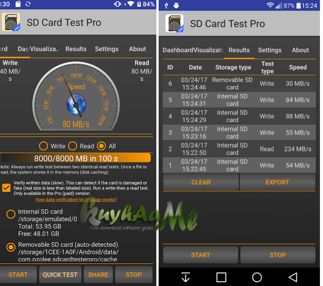Tap the EXPORT results button

277,182
